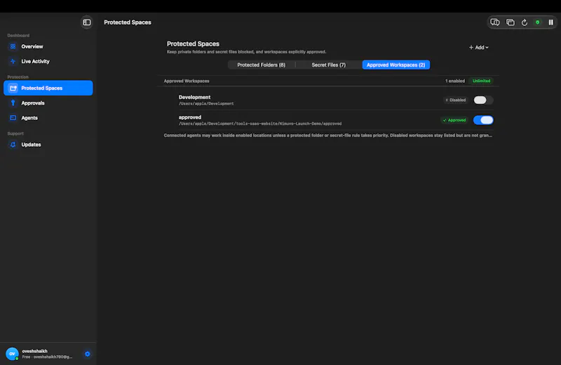Image resolution: width=561 pixels, height=365 pixels.
Task: Click the Agents terminal icon
Action: point(13,118)
